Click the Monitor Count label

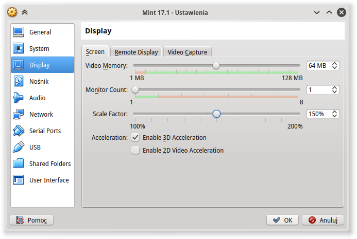click(x=107, y=90)
